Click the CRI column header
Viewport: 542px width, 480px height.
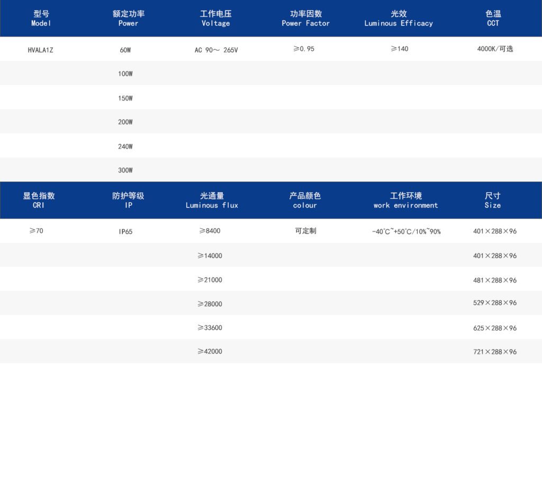[39, 200]
